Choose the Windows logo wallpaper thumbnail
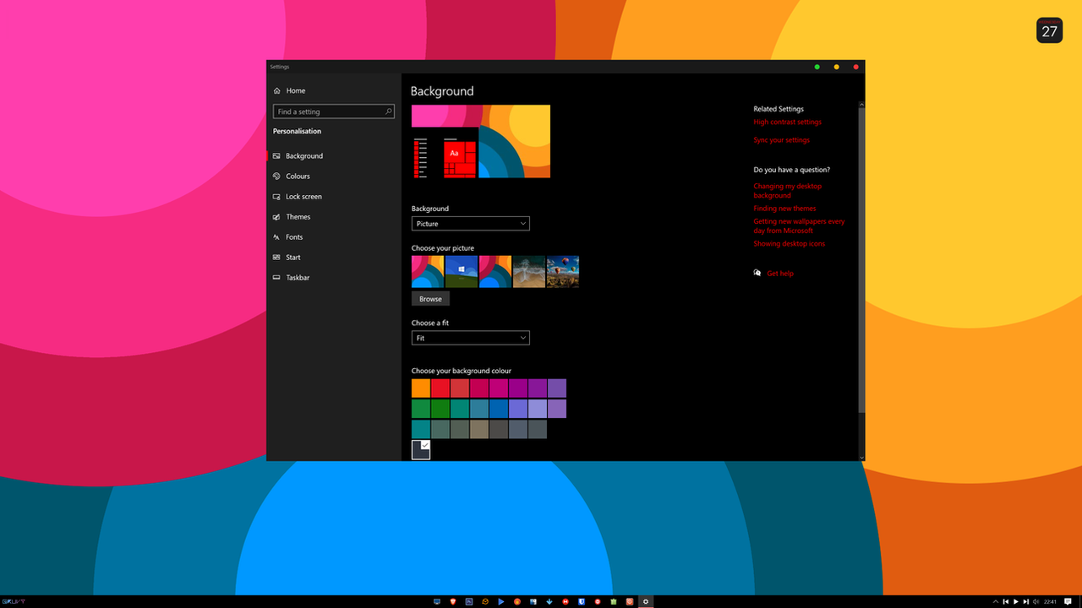Image resolution: width=1082 pixels, height=608 pixels. (462, 272)
